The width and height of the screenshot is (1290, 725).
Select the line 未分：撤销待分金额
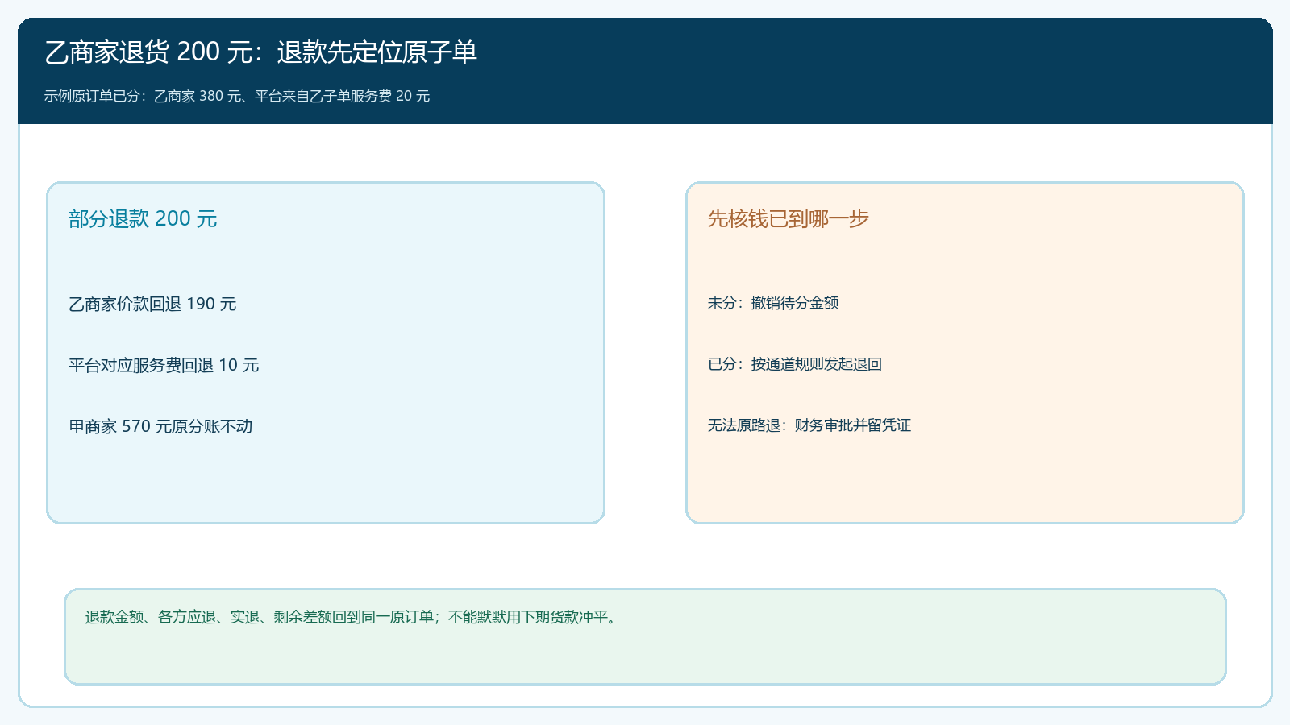(773, 303)
